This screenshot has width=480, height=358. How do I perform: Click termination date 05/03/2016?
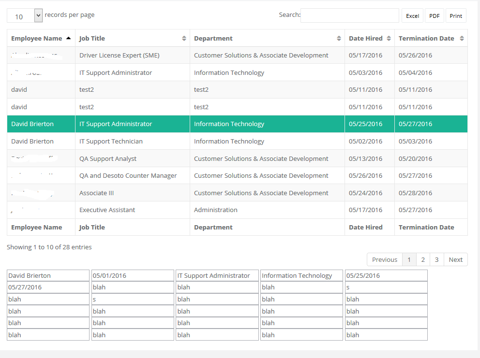coord(416,141)
